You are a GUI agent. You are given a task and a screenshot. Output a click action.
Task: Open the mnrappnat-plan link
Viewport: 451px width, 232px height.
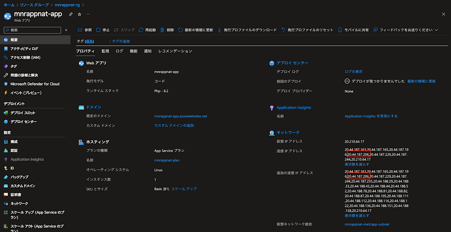tap(167, 160)
